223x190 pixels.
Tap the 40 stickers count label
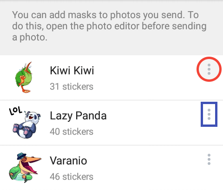(x=72, y=131)
